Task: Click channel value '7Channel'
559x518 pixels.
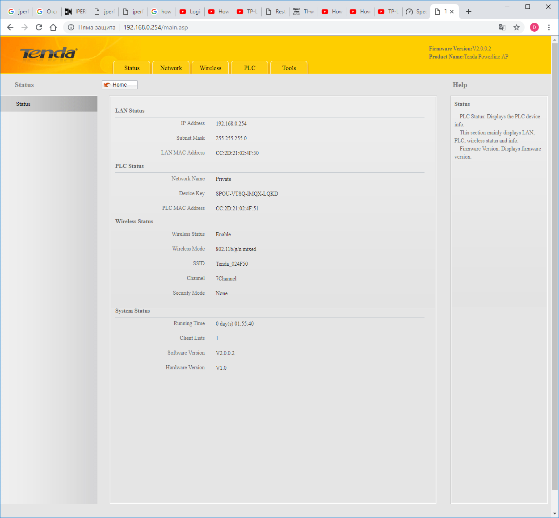Action: pyautogui.click(x=226, y=279)
